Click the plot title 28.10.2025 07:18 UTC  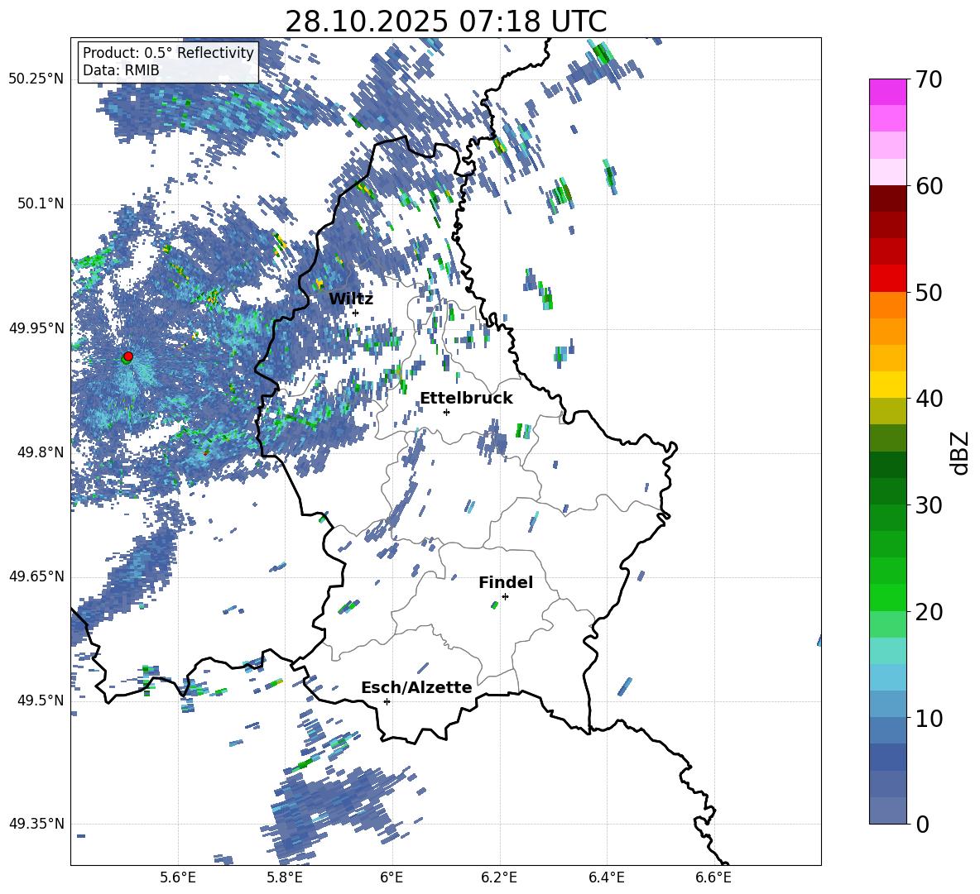445,22
